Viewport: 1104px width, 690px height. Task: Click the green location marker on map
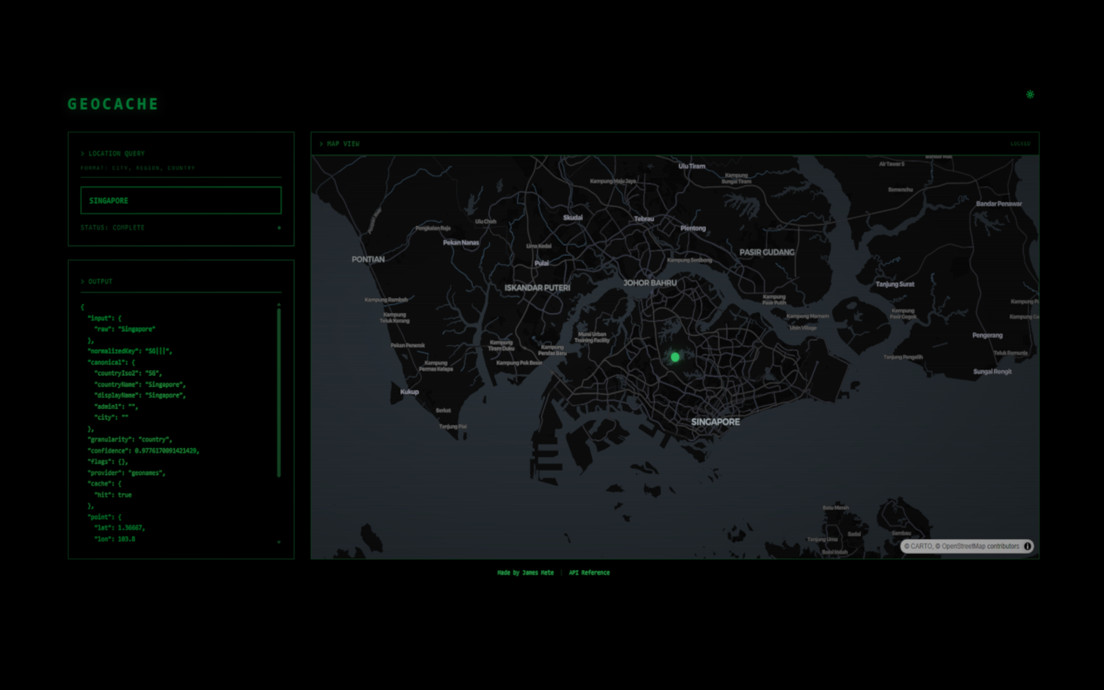675,357
